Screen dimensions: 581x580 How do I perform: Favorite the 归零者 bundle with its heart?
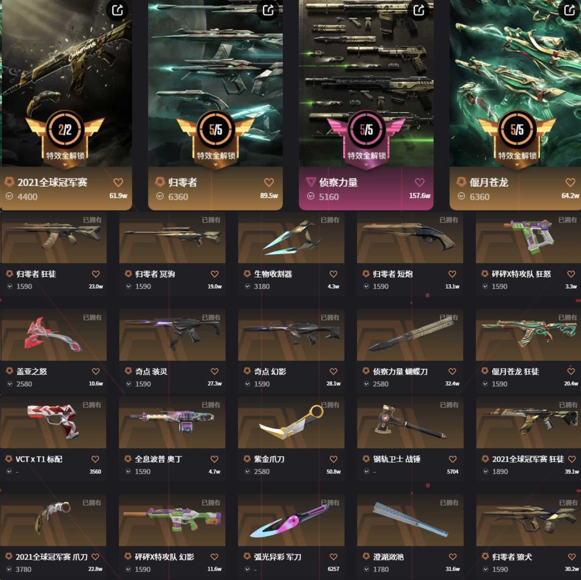pyautogui.click(x=269, y=182)
